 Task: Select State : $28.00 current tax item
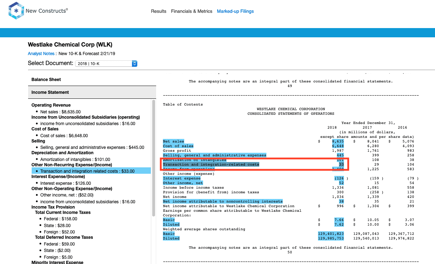(57, 226)
